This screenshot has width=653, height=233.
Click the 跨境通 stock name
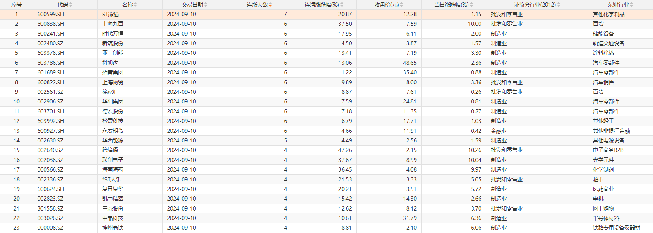[110, 150]
